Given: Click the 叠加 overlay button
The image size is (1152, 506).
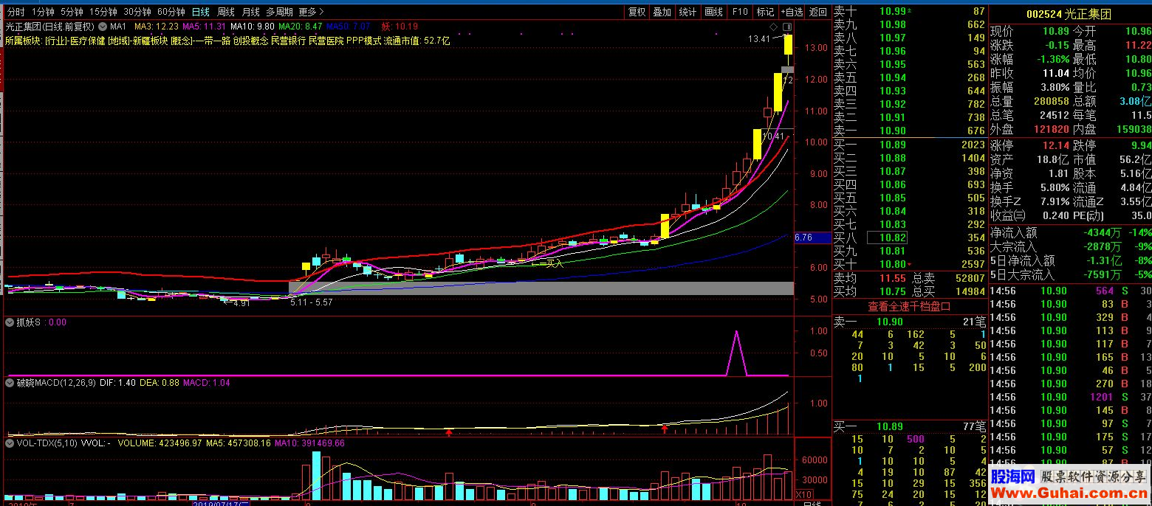Looking at the screenshot, I should pyautogui.click(x=662, y=12).
